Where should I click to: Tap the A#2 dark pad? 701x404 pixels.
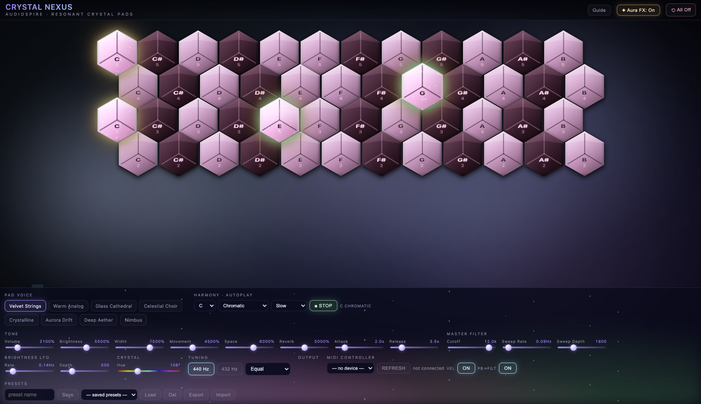click(544, 154)
